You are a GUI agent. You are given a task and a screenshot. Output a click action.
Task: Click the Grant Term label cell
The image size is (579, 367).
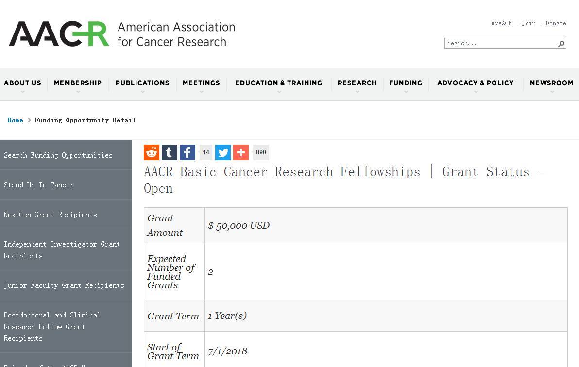click(174, 316)
